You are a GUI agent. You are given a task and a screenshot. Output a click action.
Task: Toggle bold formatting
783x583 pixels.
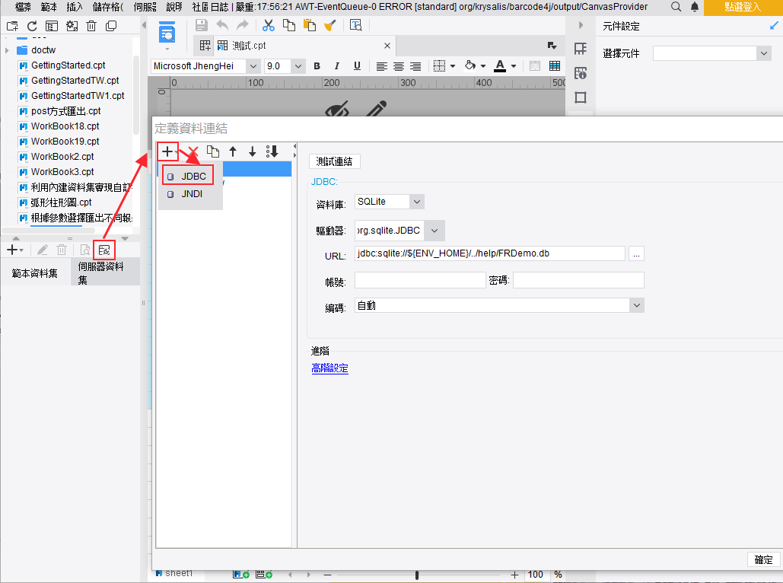point(317,66)
